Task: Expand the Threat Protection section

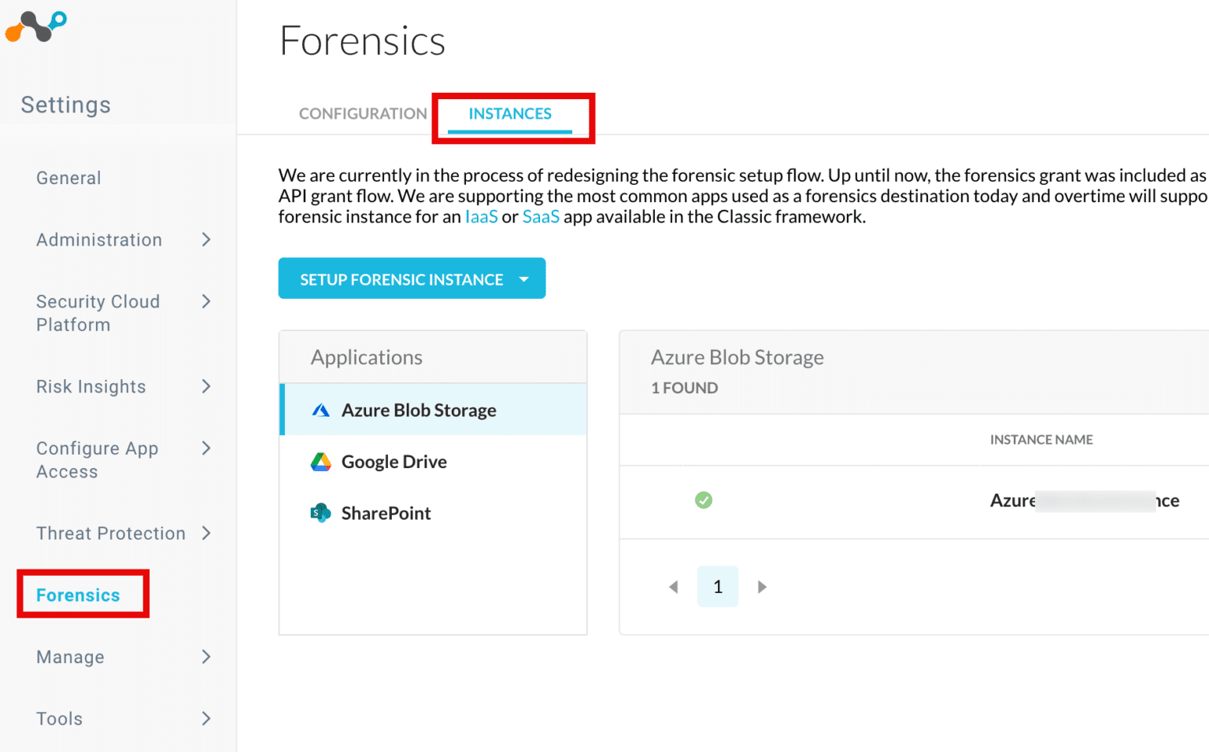Action: click(x=206, y=533)
